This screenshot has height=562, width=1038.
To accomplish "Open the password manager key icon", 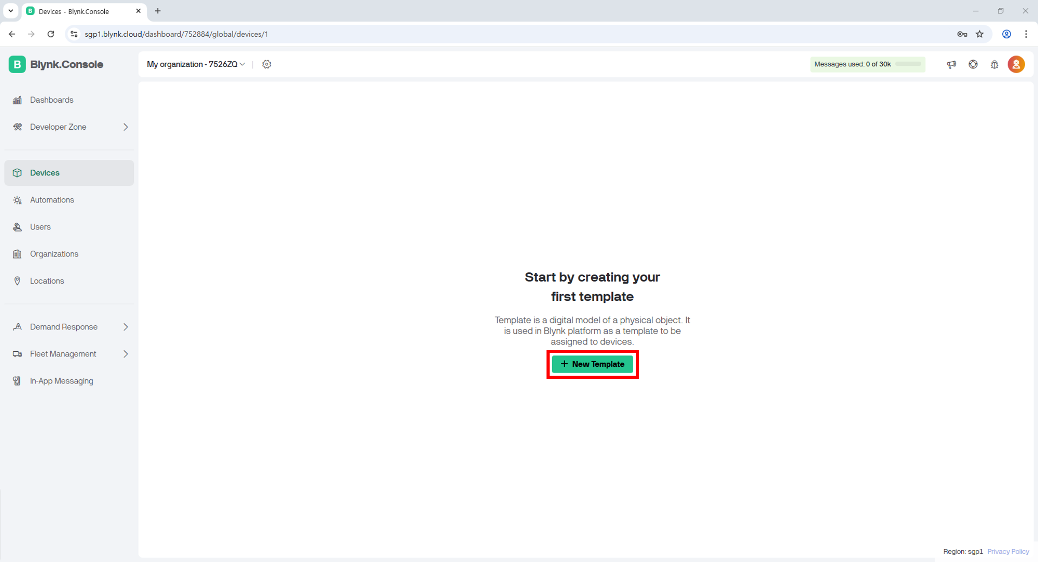I will pyautogui.click(x=962, y=34).
